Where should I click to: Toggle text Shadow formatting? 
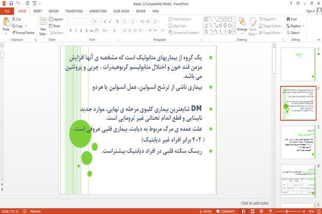point(86,31)
